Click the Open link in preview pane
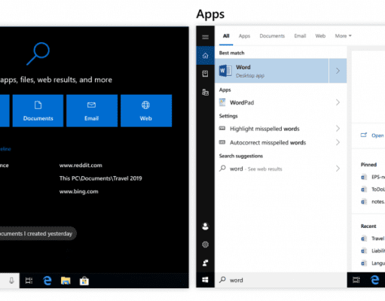Image resolution: width=385 pixels, height=301 pixels. point(377,135)
